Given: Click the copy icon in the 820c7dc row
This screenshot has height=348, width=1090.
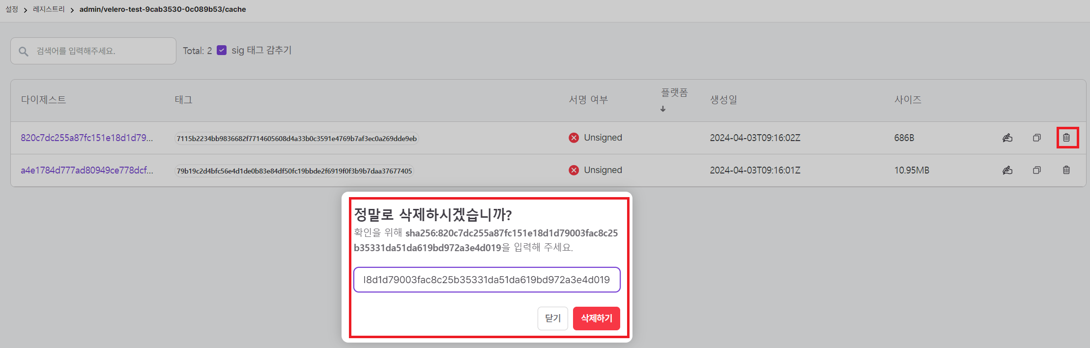Looking at the screenshot, I should click(1037, 138).
